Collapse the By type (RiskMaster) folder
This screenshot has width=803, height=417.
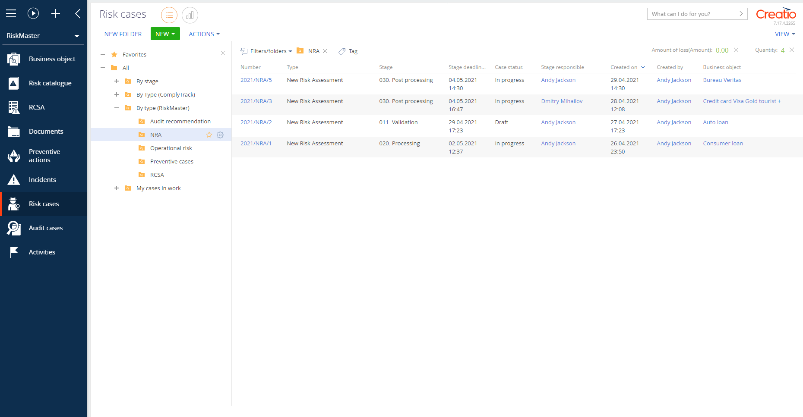pos(117,108)
